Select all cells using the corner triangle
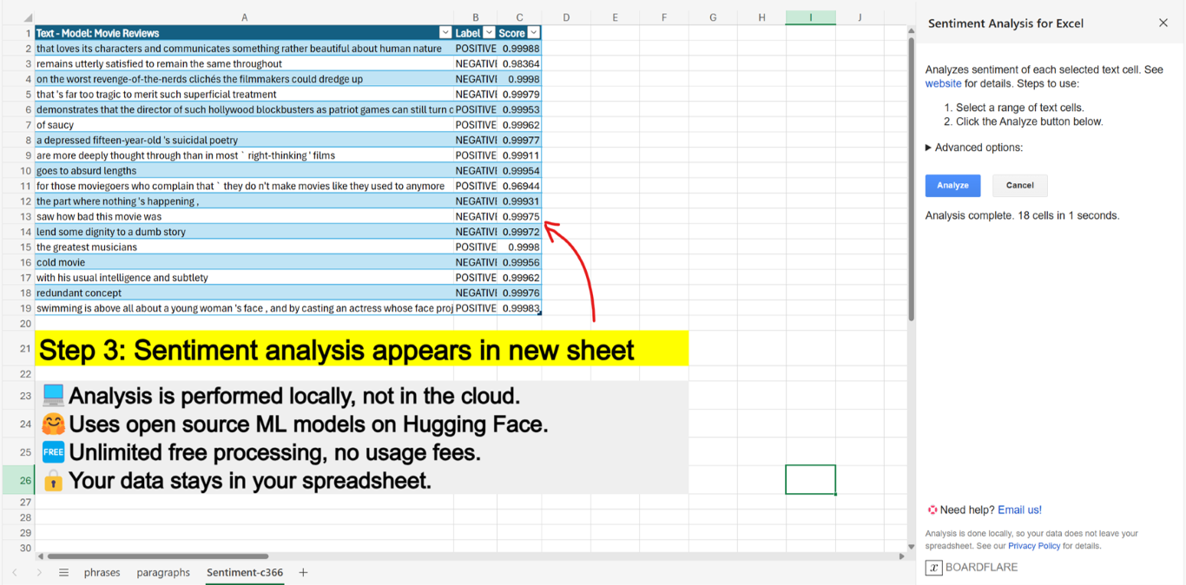 click(26, 16)
